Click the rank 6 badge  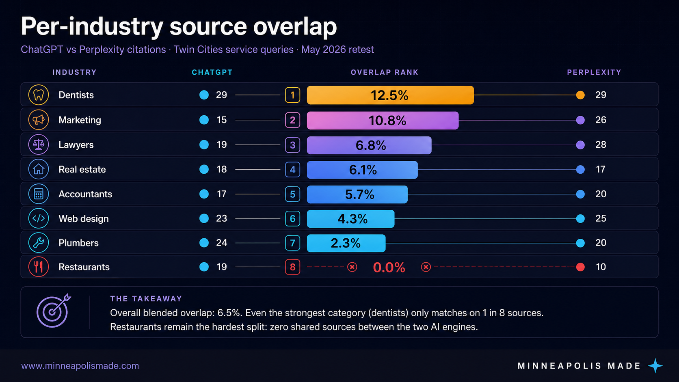coord(292,219)
